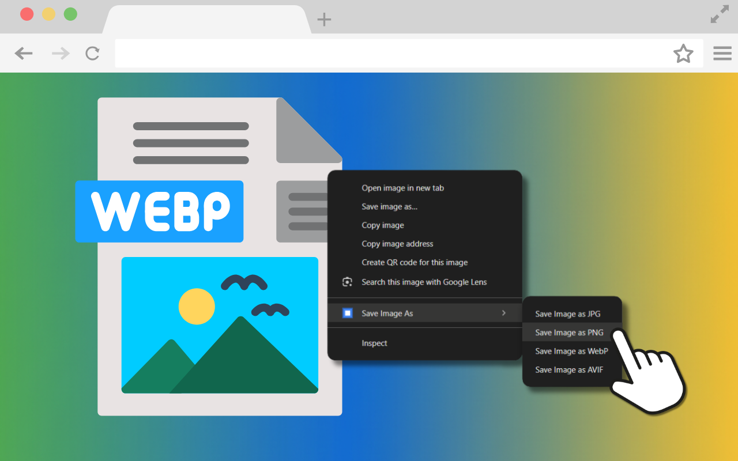This screenshot has width=738, height=461.
Task: Click the red close traffic light
Action: click(27, 14)
